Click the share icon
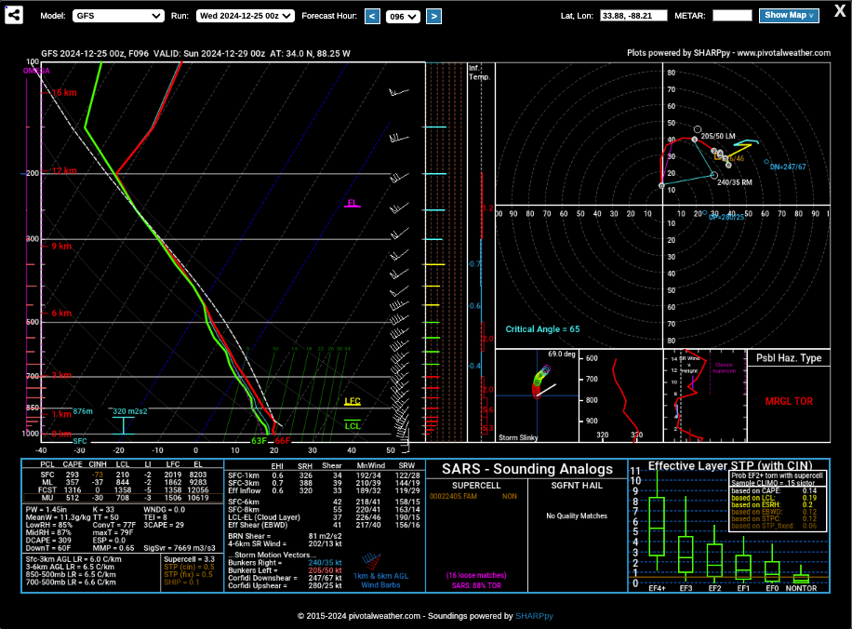The width and height of the screenshot is (852, 629). pos(15,16)
